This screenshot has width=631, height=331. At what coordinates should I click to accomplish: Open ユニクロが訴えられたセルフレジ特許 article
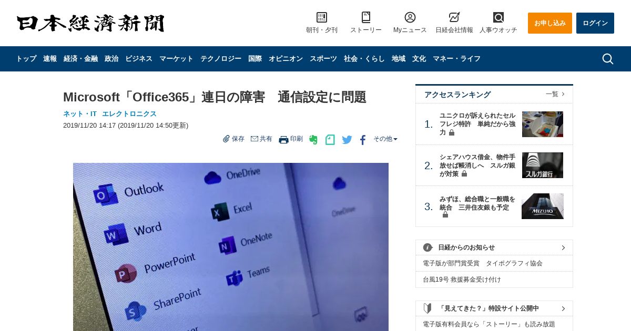tap(477, 124)
